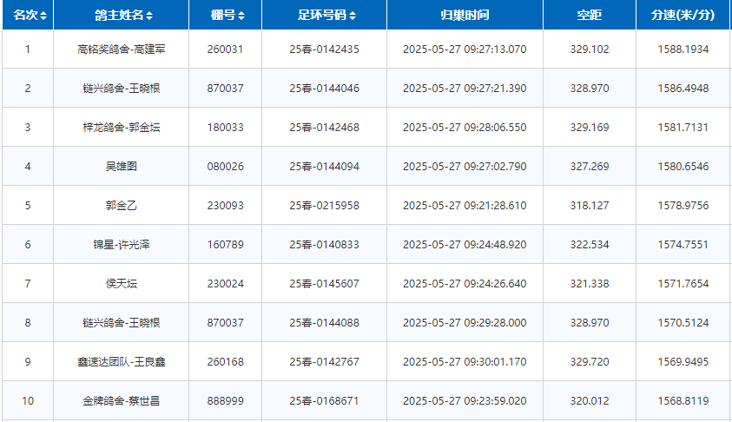
Task: Select owner name 侯天坛
Action: [x=122, y=283]
